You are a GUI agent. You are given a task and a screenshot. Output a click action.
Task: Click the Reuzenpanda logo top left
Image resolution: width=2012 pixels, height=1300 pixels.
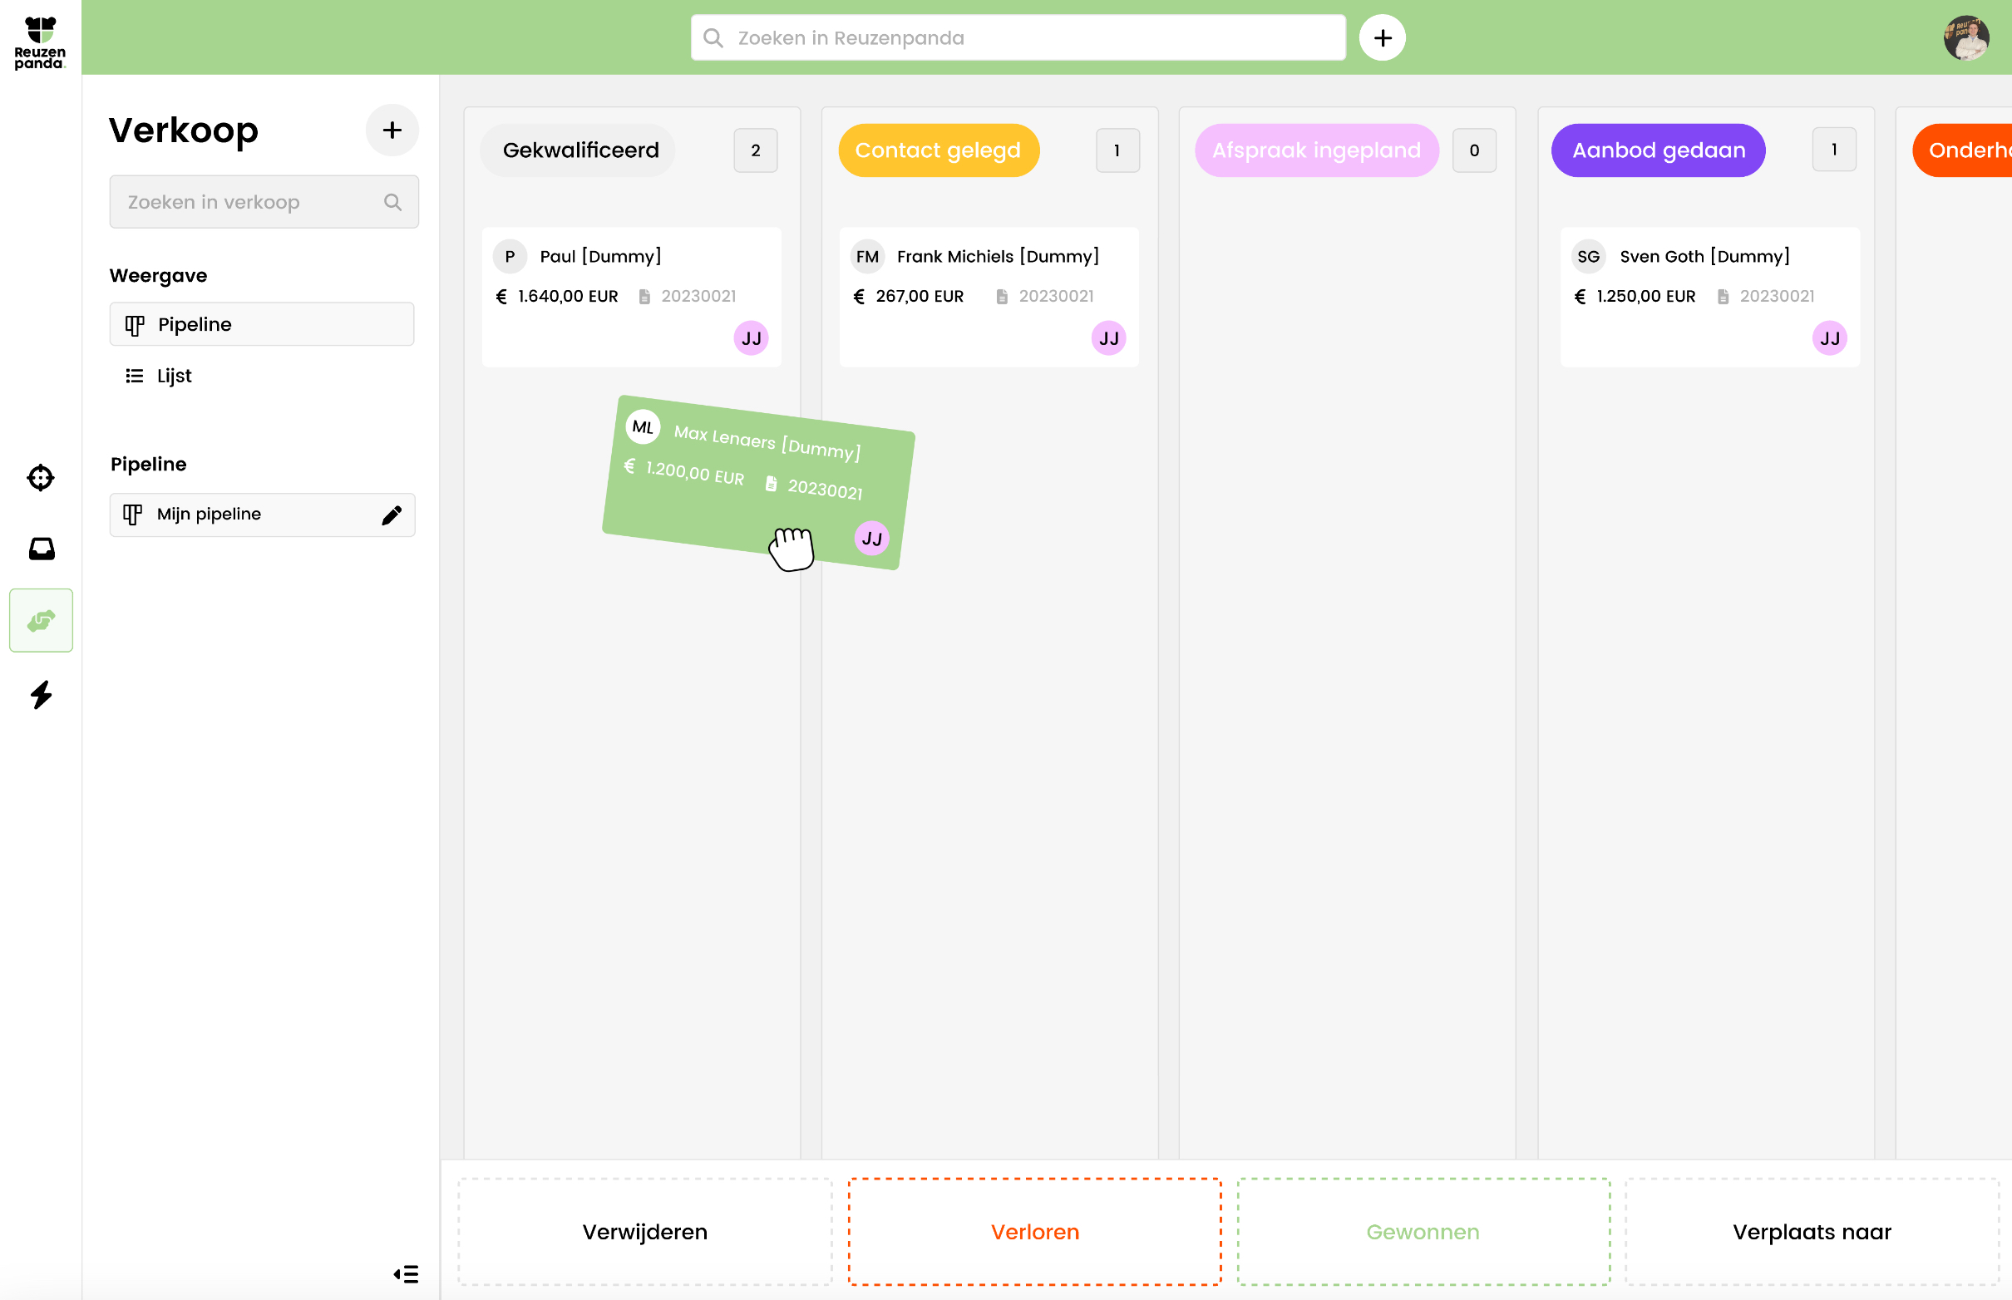point(39,38)
